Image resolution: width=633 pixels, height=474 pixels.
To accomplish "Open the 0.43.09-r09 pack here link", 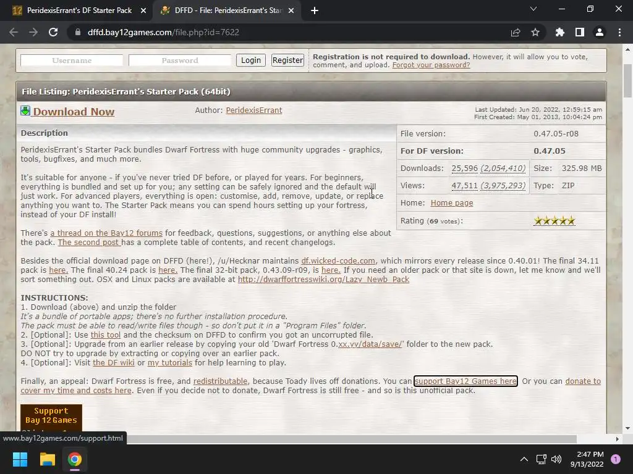I will coord(331,270).
